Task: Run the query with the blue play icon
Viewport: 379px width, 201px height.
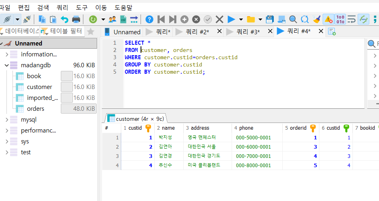Action: (x=231, y=19)
